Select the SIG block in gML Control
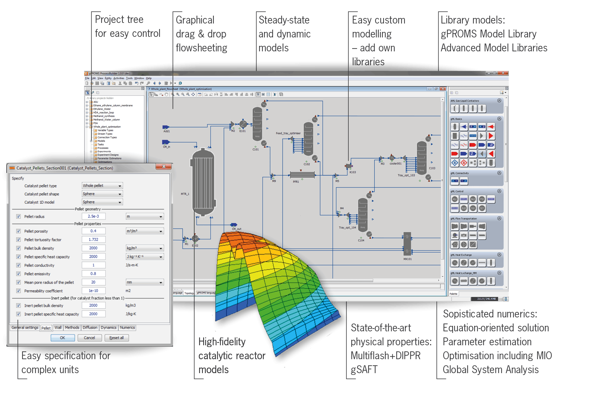The width and height of the screenshot is (604, 403). coord(473,208)
